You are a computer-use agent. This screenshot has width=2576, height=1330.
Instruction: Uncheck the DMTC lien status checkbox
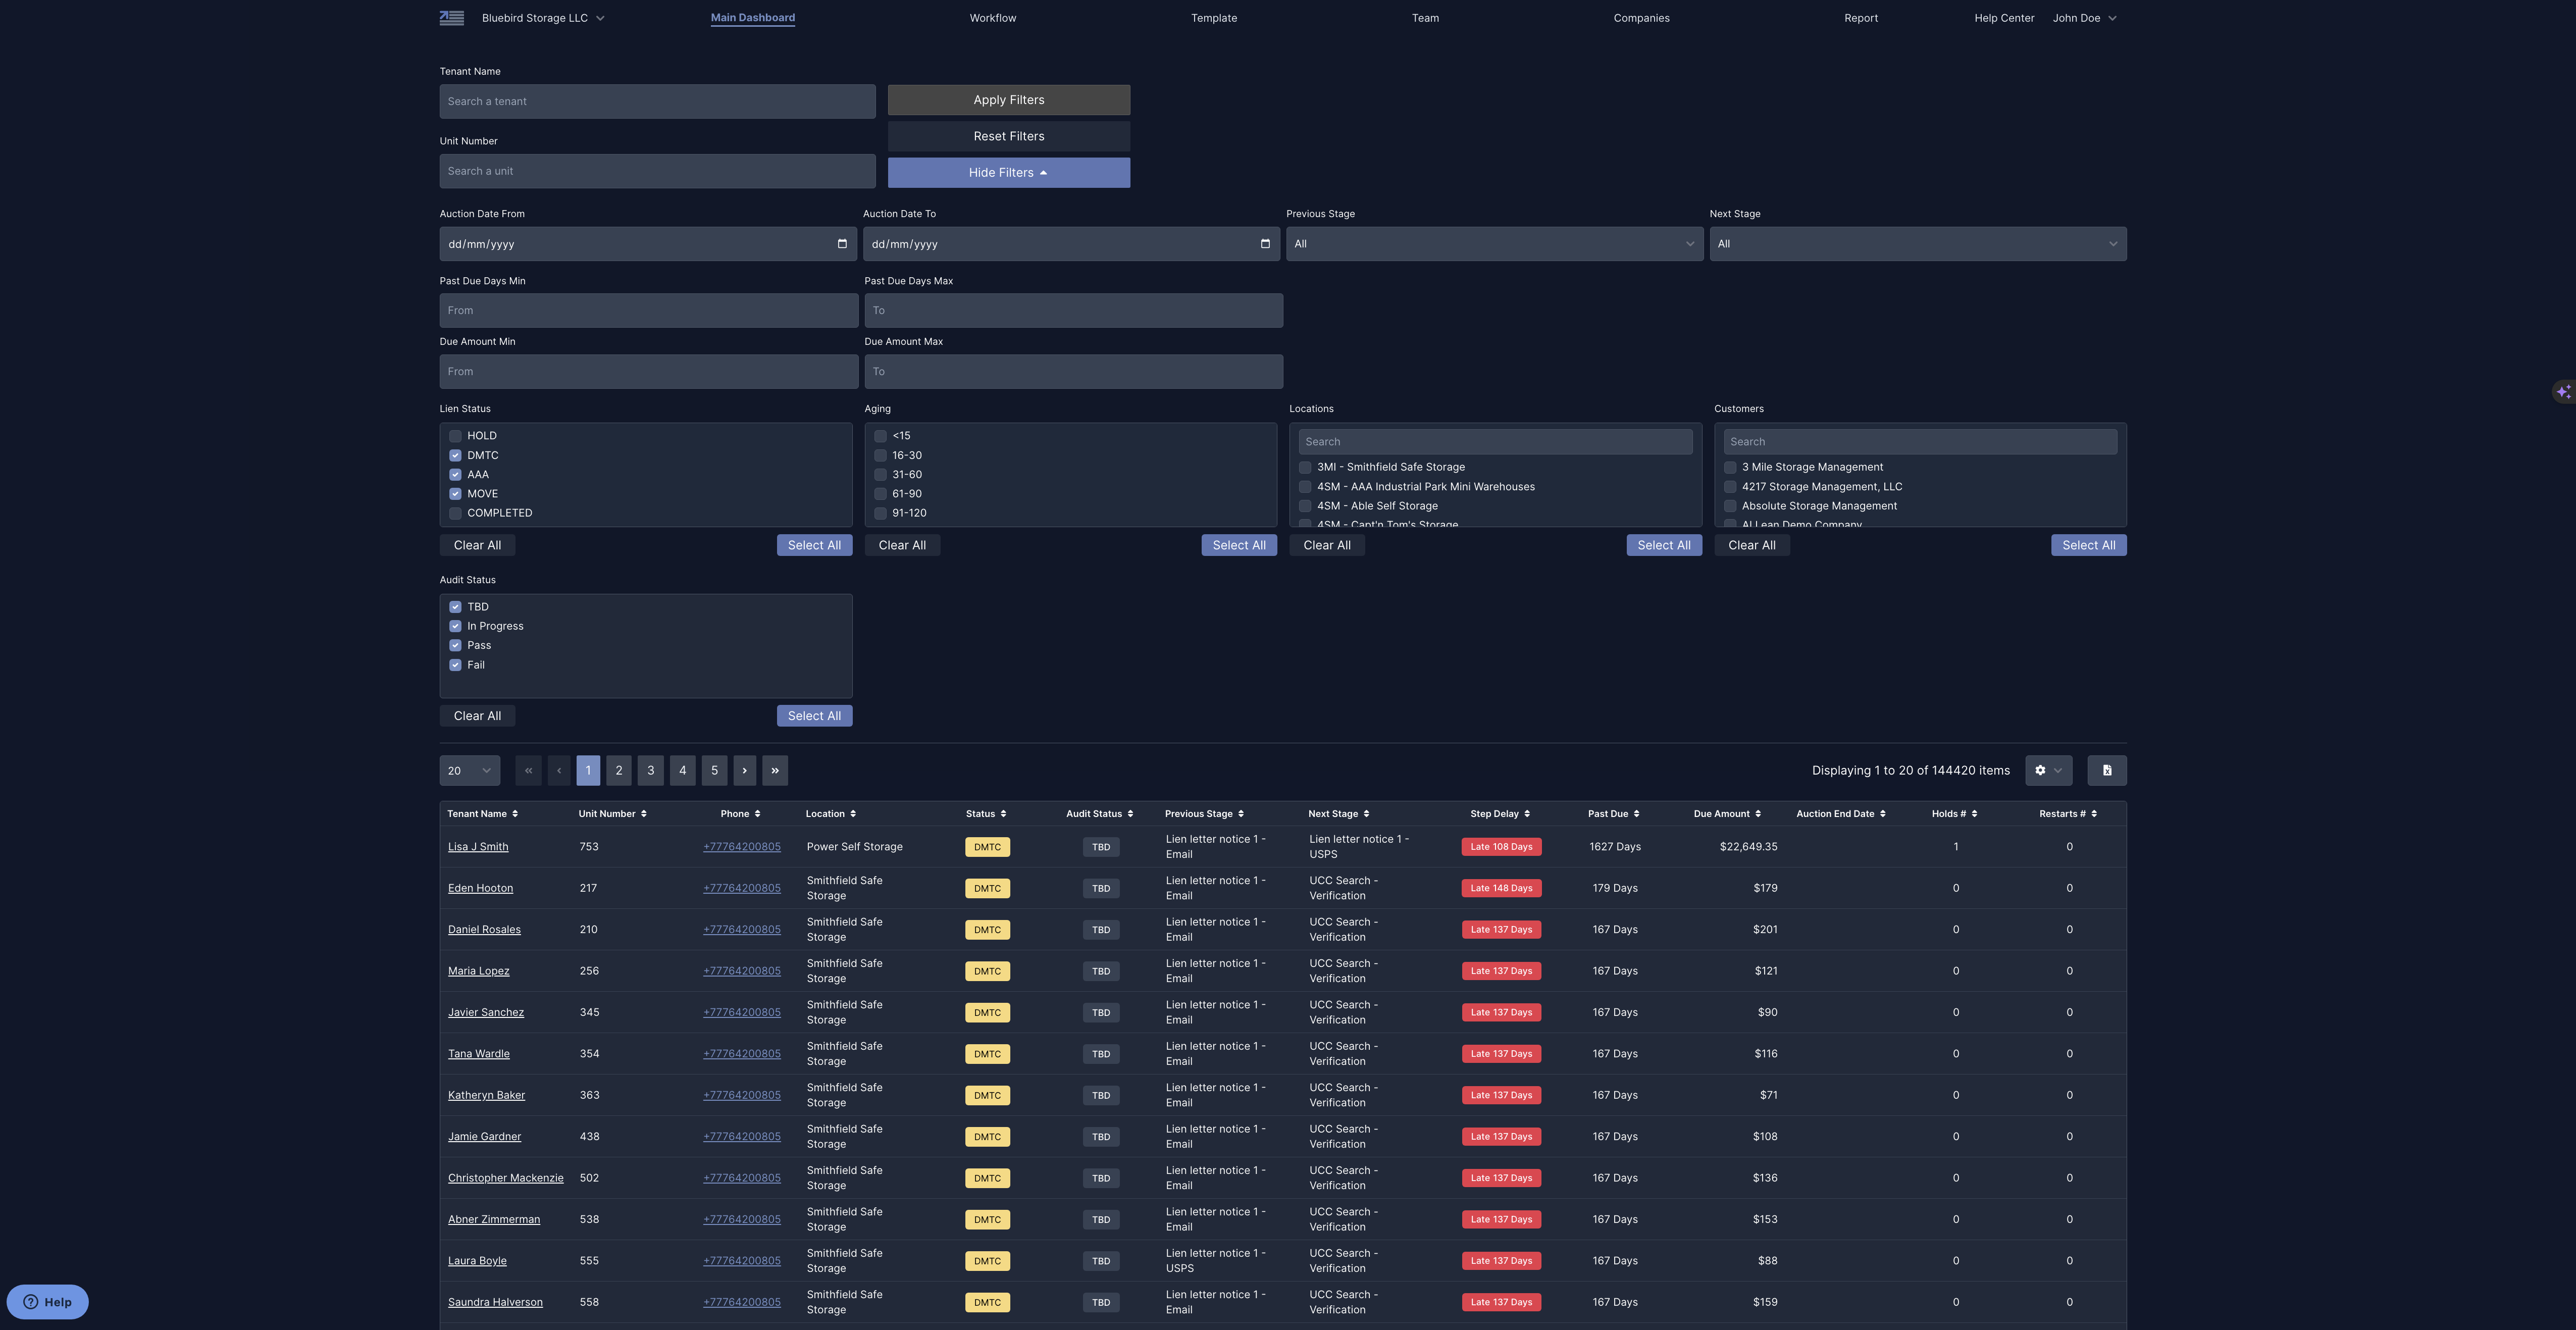point(455,455)
